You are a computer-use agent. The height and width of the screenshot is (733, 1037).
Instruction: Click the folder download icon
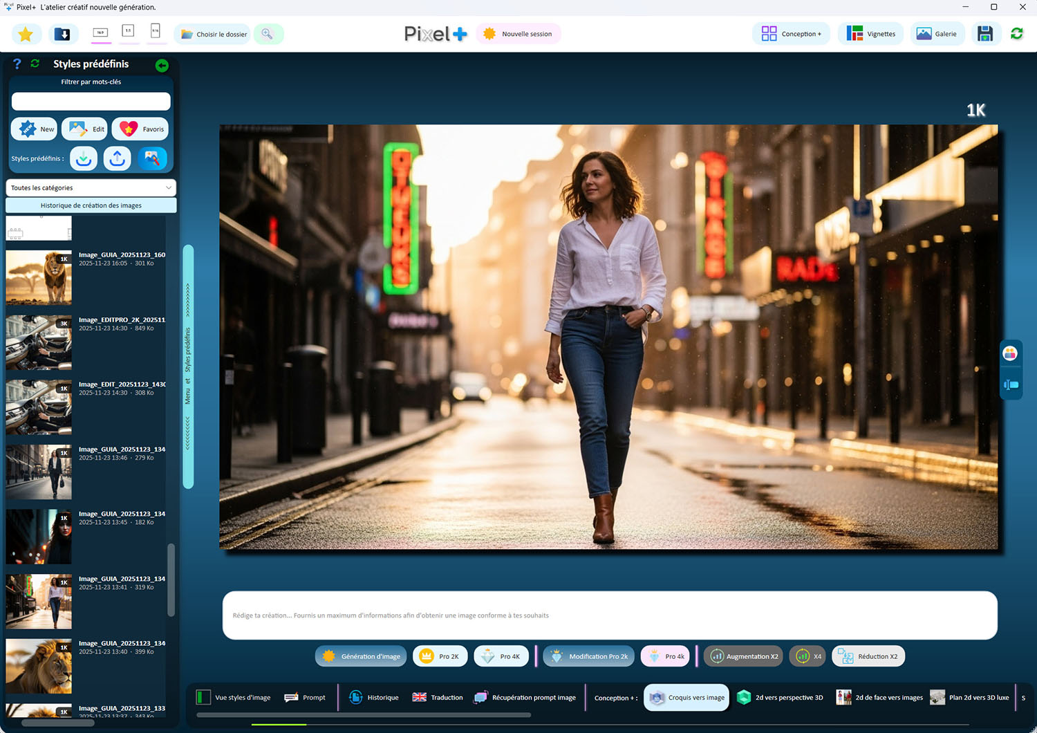click(x=62, y=34)
